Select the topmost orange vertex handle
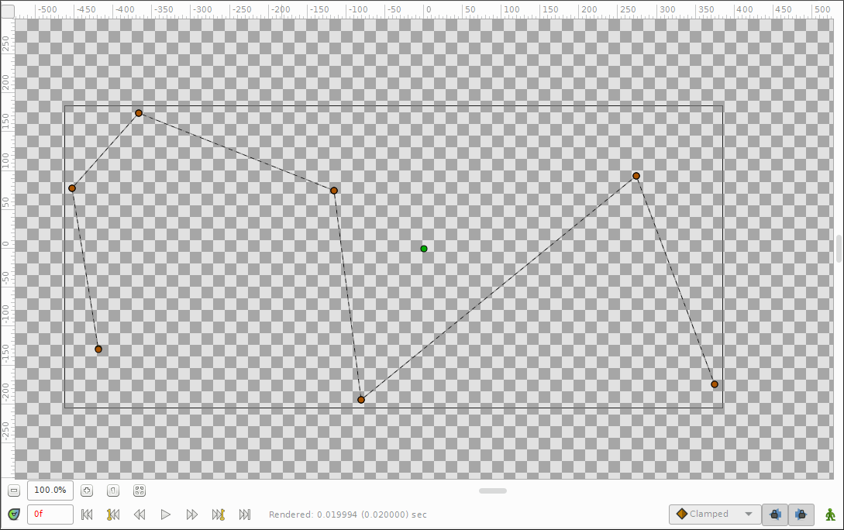844x530 pixels. [139, 113]
